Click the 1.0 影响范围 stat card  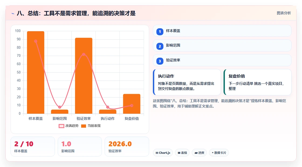tap(80, 147)
